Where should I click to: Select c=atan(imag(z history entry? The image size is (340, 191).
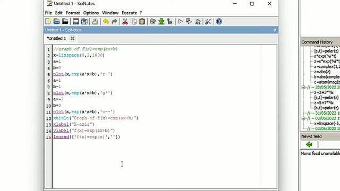click(327, 82)
